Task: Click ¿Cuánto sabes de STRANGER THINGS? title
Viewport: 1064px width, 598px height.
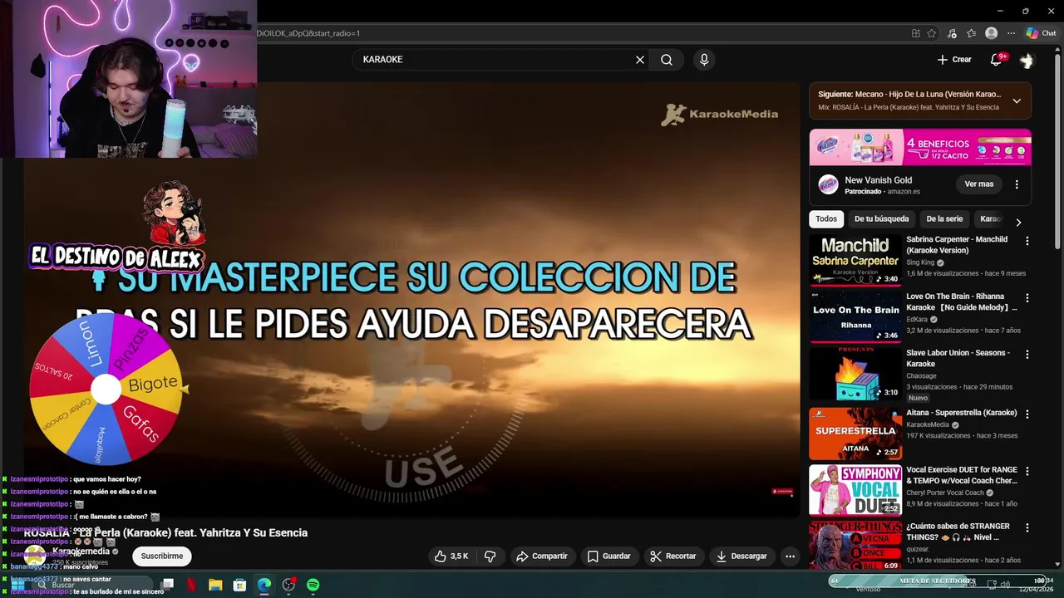Action: (x=958, y=532)
